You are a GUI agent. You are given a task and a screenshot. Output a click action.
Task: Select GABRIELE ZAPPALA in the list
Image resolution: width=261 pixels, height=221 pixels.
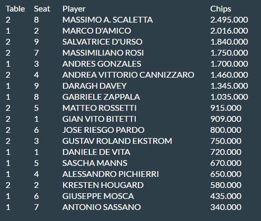101,97
